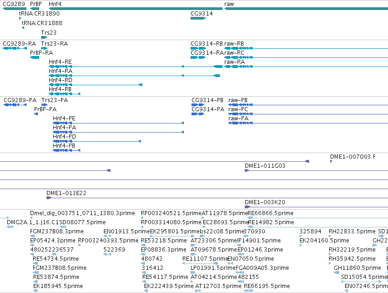Select EP08836.3prime EST label
Image resolution: width=388 pixels, height=293 pixels.
point(164,250)
